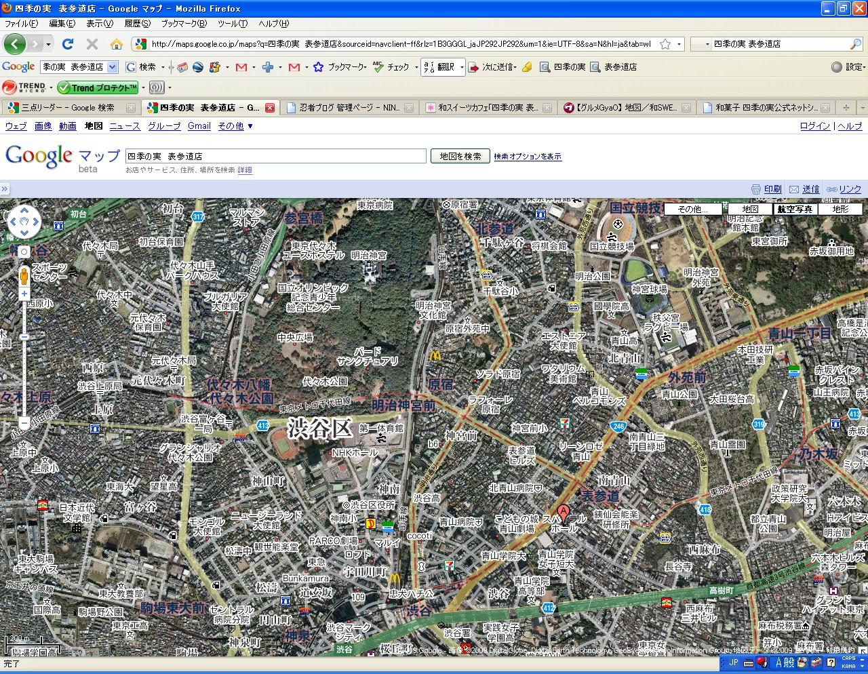This screenshot has width=868, height=674.
Task: Open the 翻訳 translate dropdown
Action: [462, 67]
